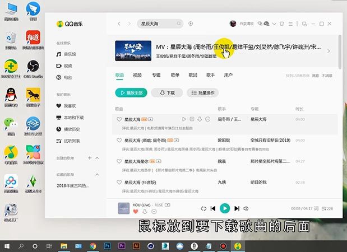Collapse the collected playlists section
This screenshot has height=252, width=347.
[97, 175]
